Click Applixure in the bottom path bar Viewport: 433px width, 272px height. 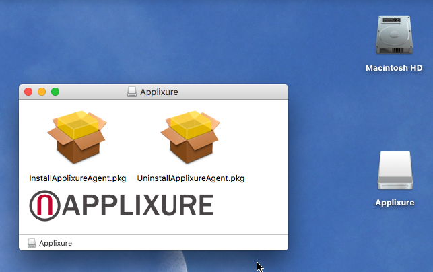55,243
